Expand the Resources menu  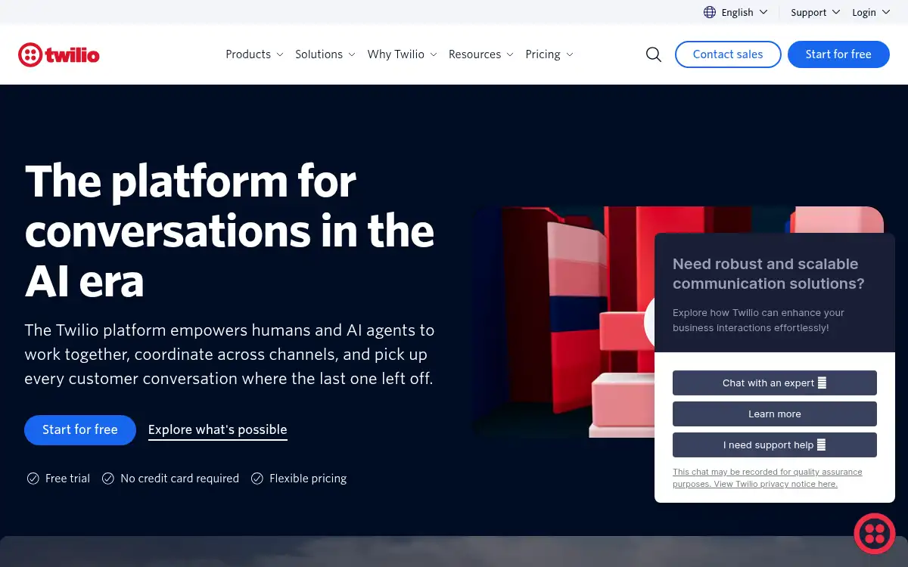coord(481,54)
